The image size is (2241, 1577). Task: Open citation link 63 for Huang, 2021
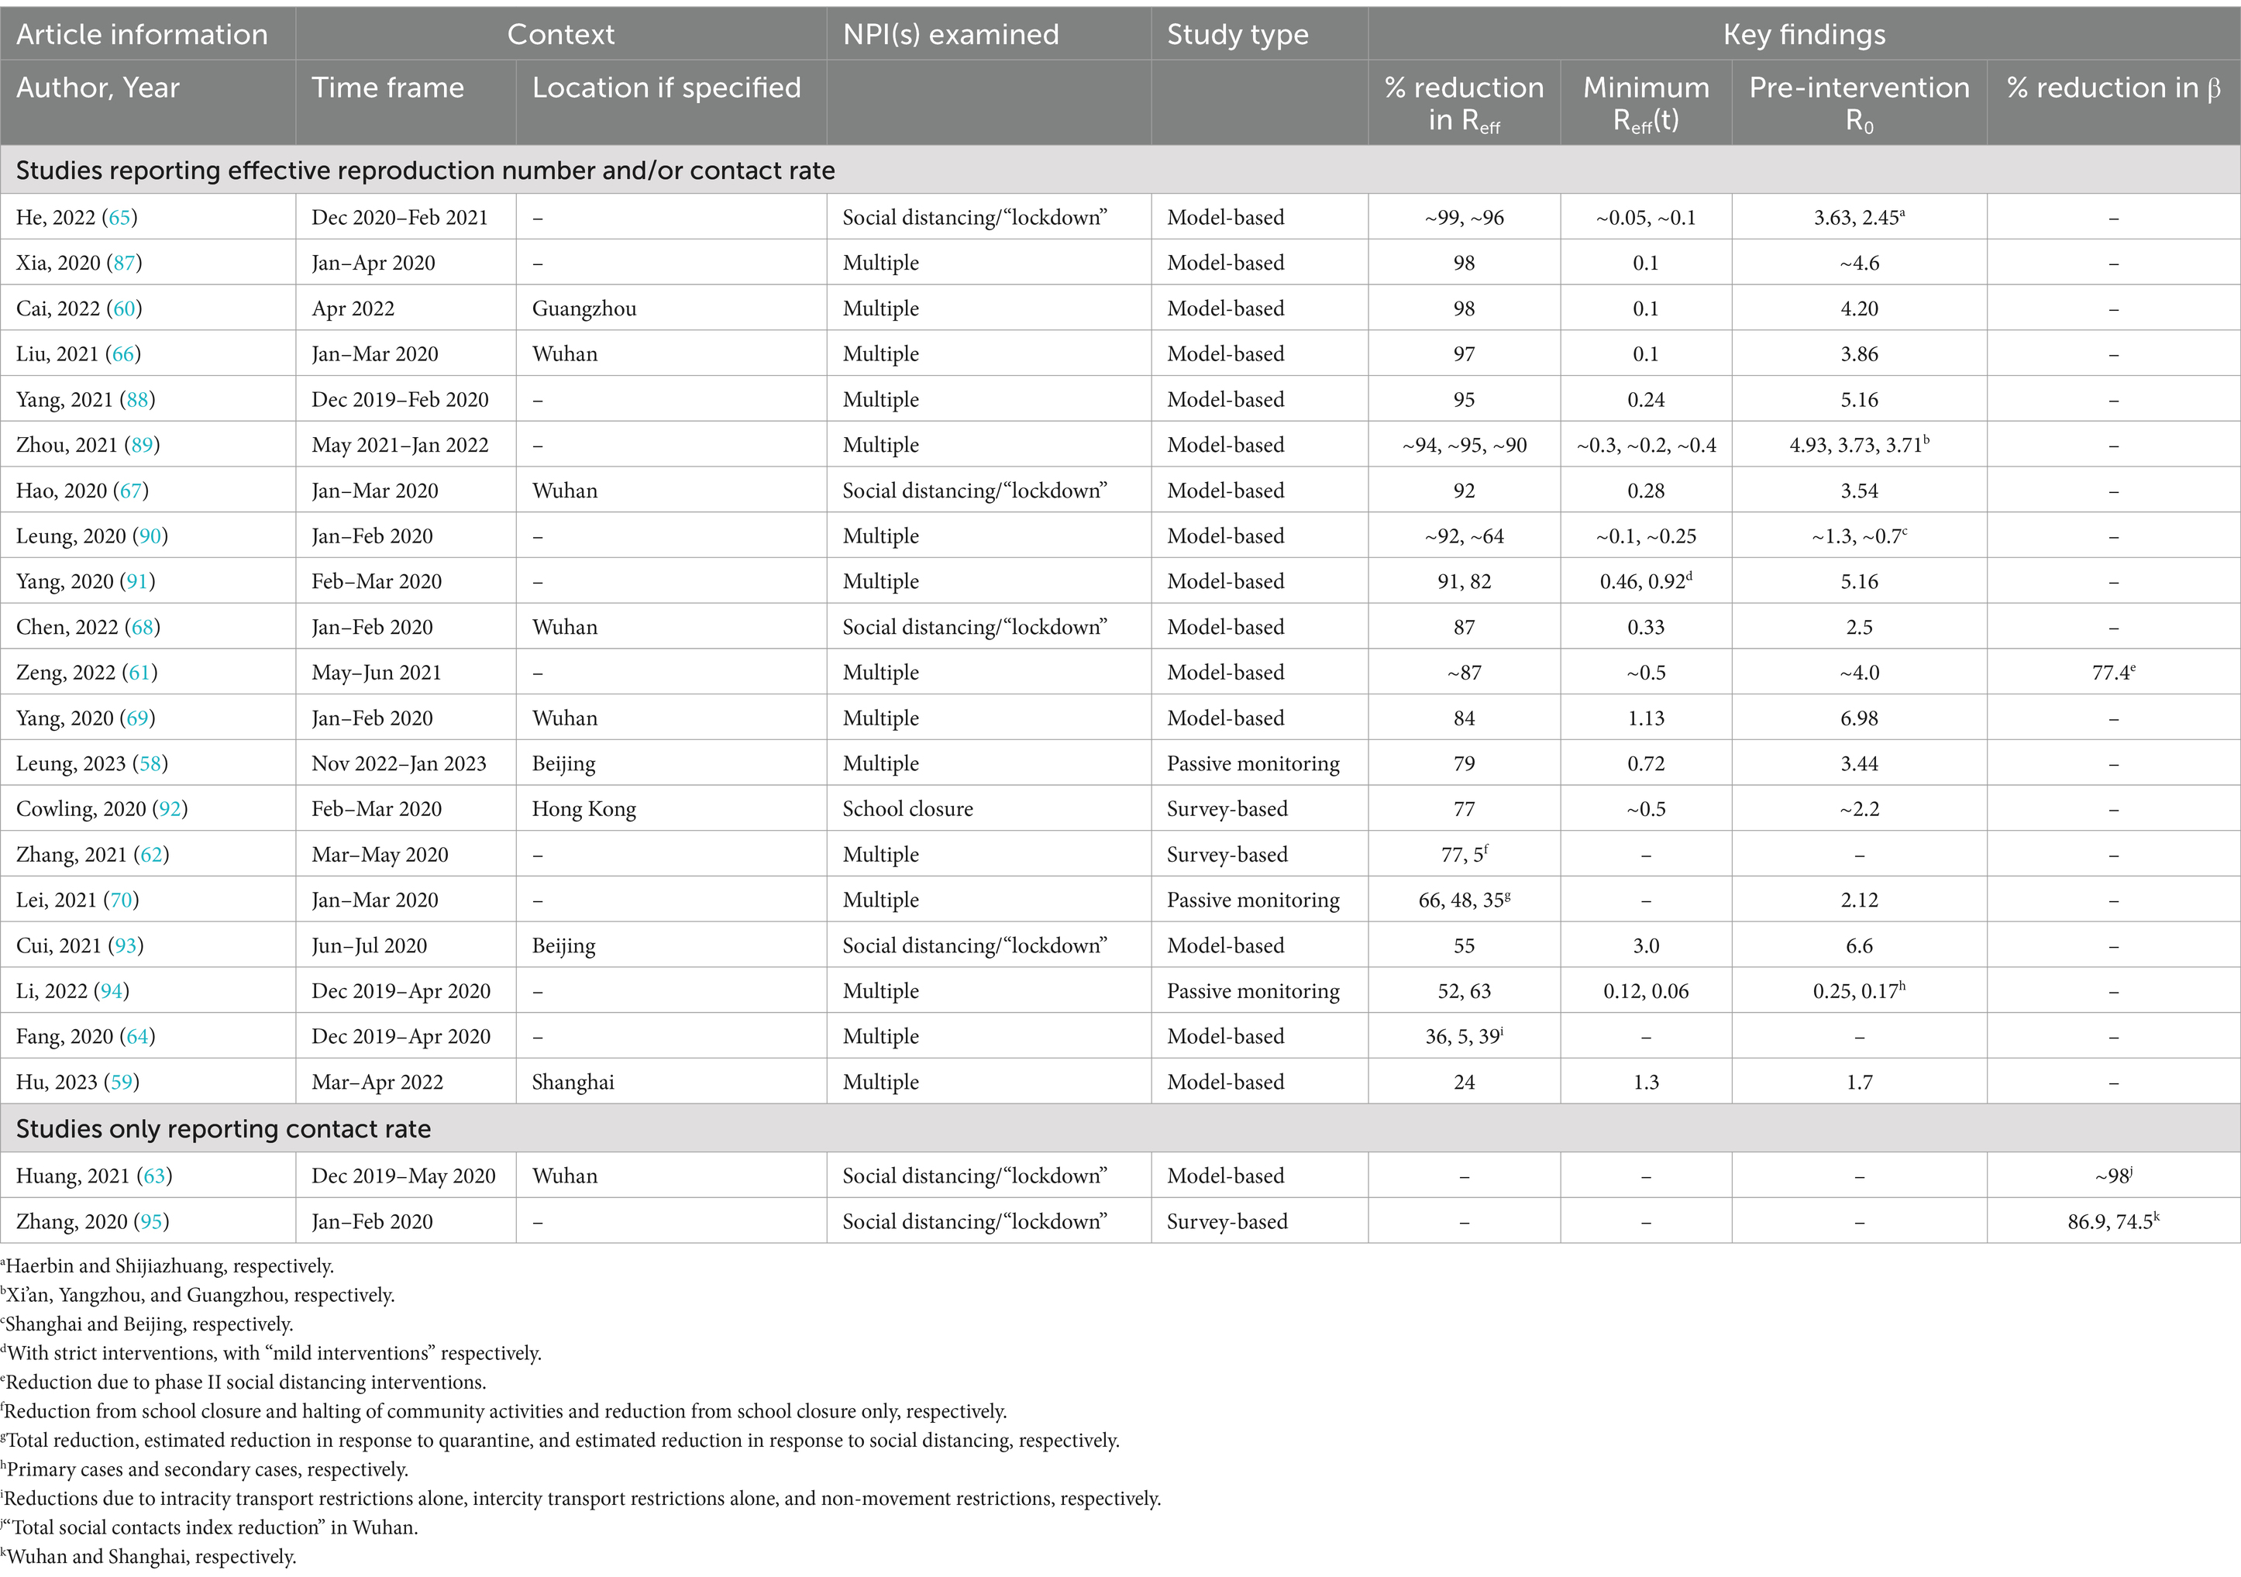154,1177
